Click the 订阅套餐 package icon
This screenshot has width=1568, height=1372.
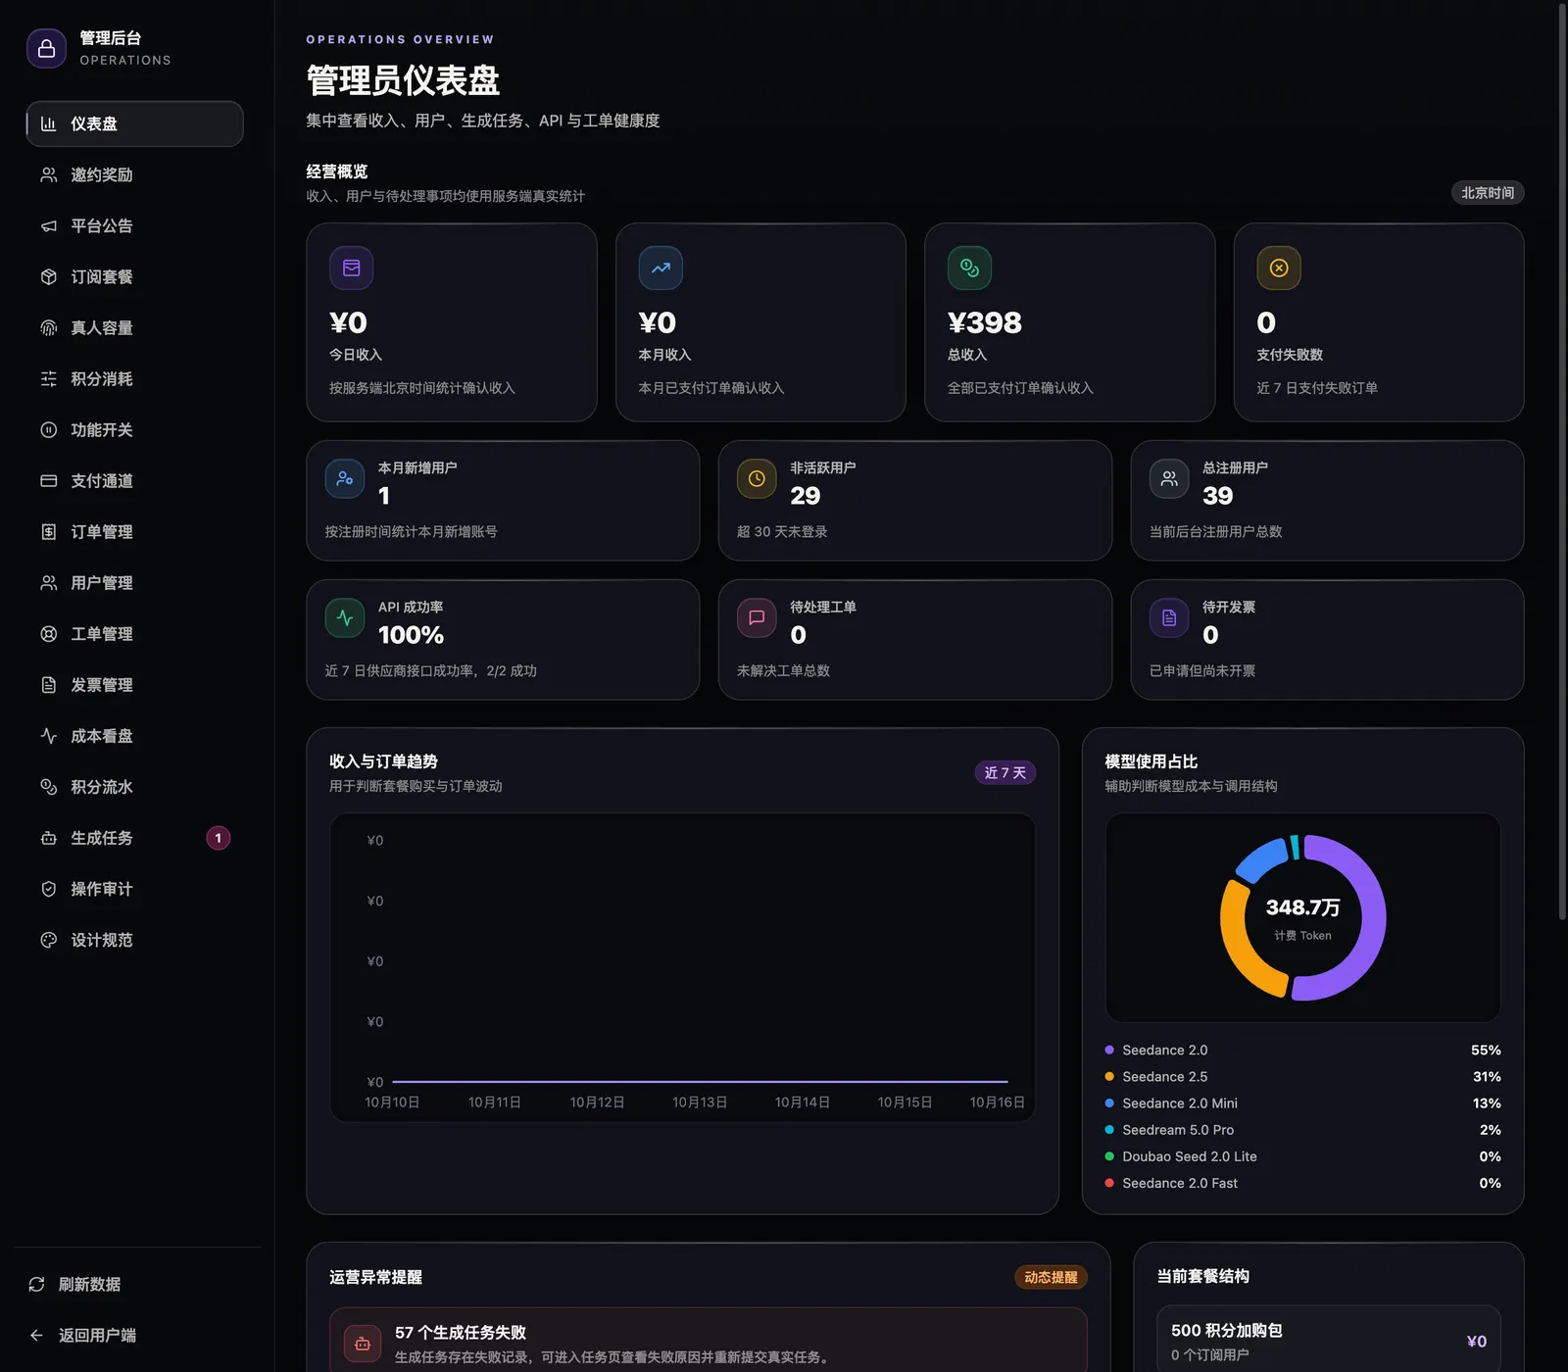48,276
